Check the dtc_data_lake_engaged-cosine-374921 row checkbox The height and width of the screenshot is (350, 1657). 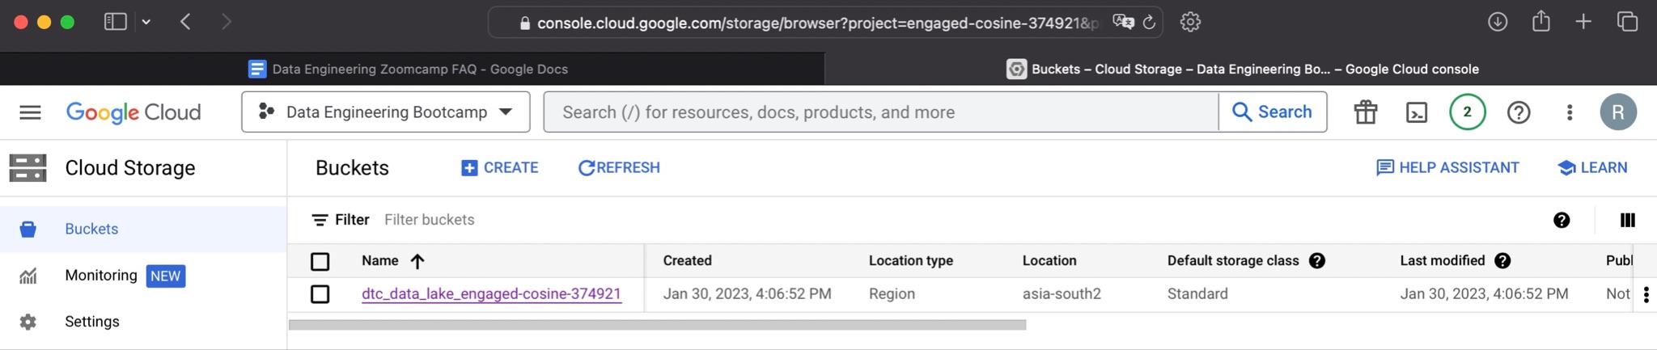point(320,294)
